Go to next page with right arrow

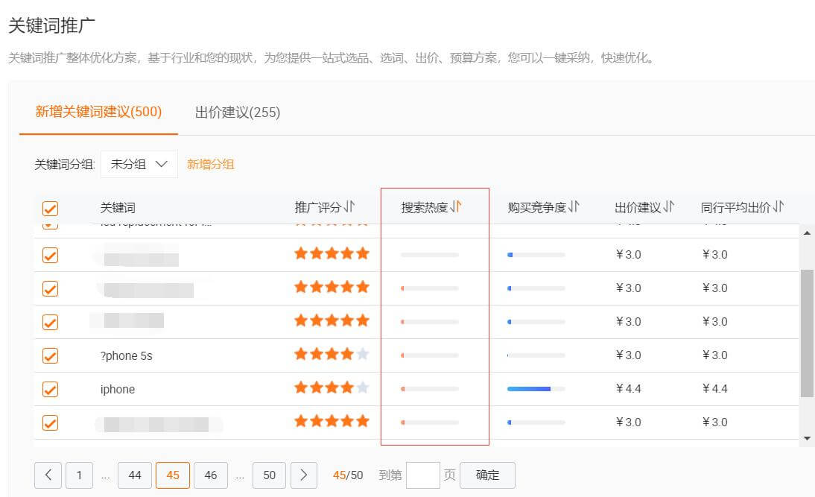tap(303, 475)
